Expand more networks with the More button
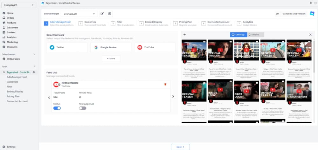The image size is (318, 150). point(111,58)
